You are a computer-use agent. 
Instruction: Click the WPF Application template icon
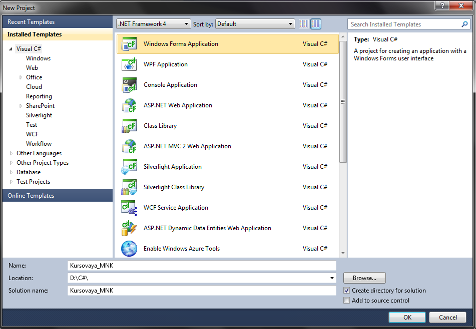(x=129, y=64)
